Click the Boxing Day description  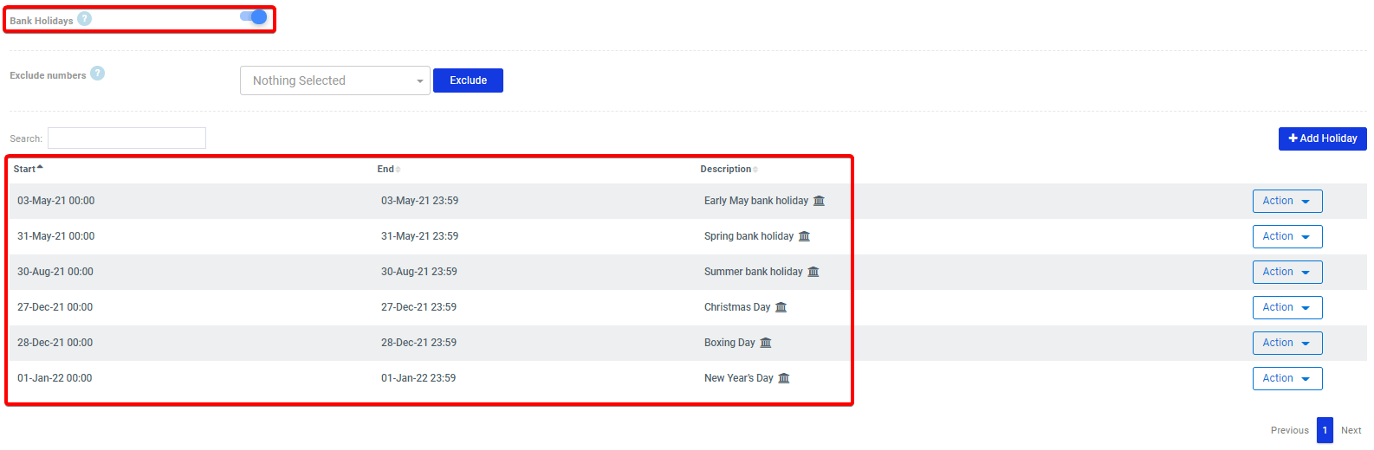click(x=729, y=343)
